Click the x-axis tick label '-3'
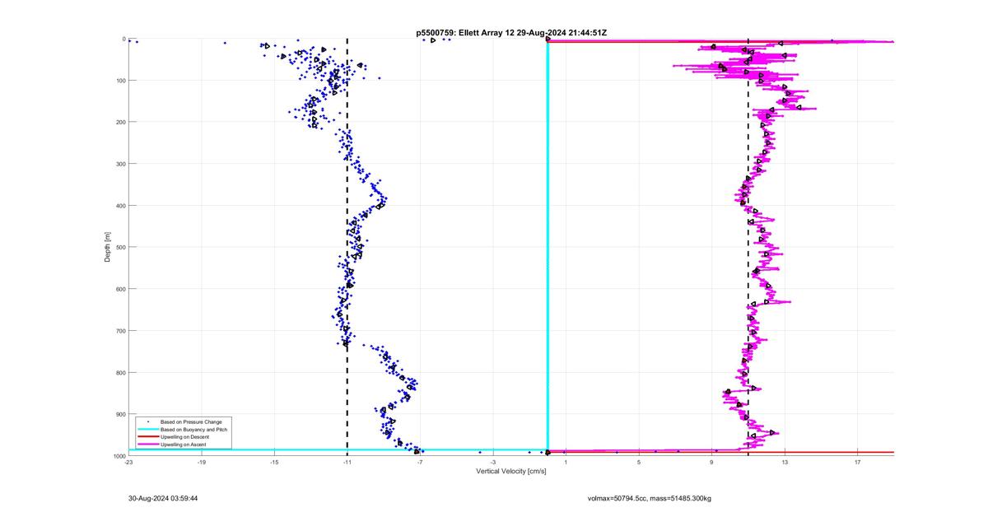Image resolution: width=988 pixels, height=512 pixels. tap(493, 462)
